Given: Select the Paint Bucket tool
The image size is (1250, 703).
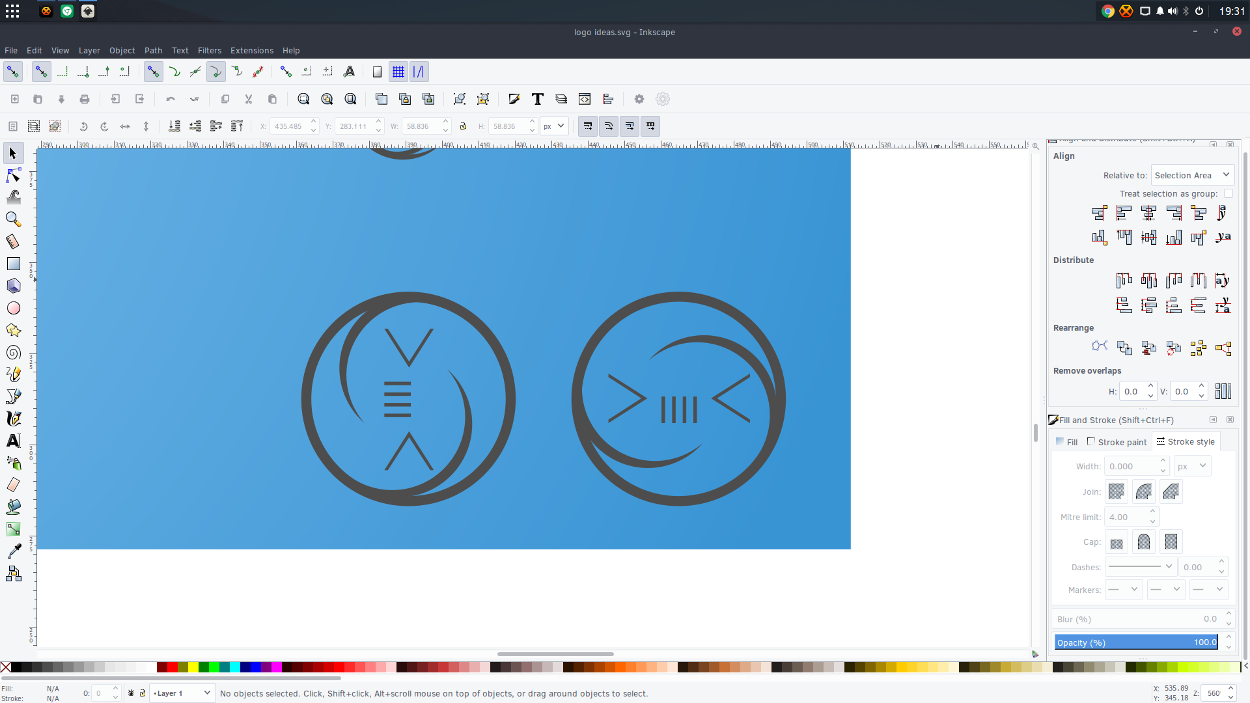Looking at the screenshot, I should tap(13, 507).
